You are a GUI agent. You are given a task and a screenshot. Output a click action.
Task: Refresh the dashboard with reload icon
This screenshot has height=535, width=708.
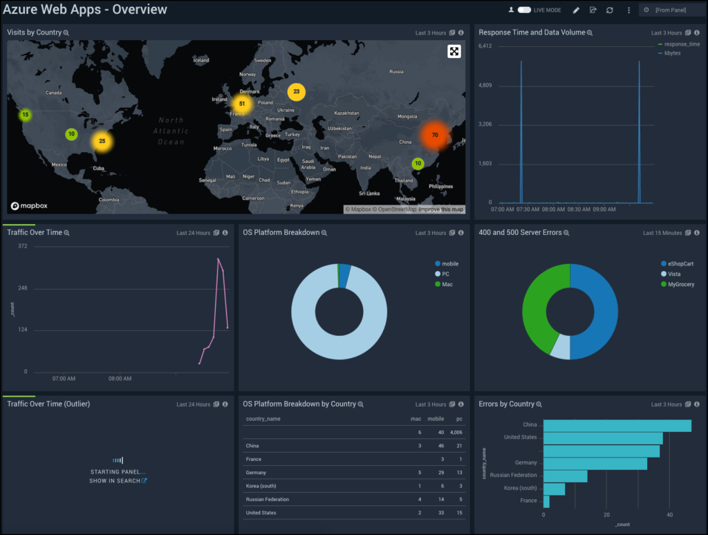click(x=610, y=10)
